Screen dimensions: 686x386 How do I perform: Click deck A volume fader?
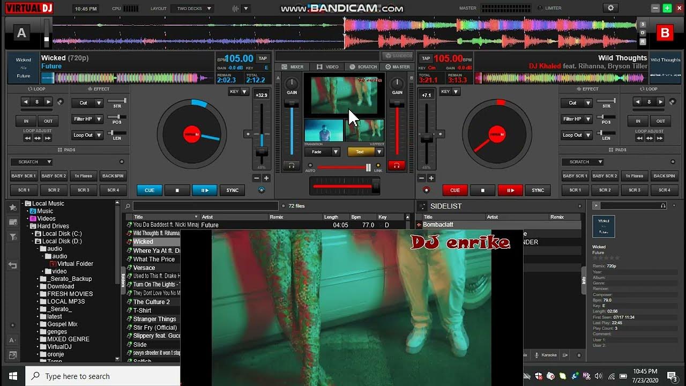[292, 104]
